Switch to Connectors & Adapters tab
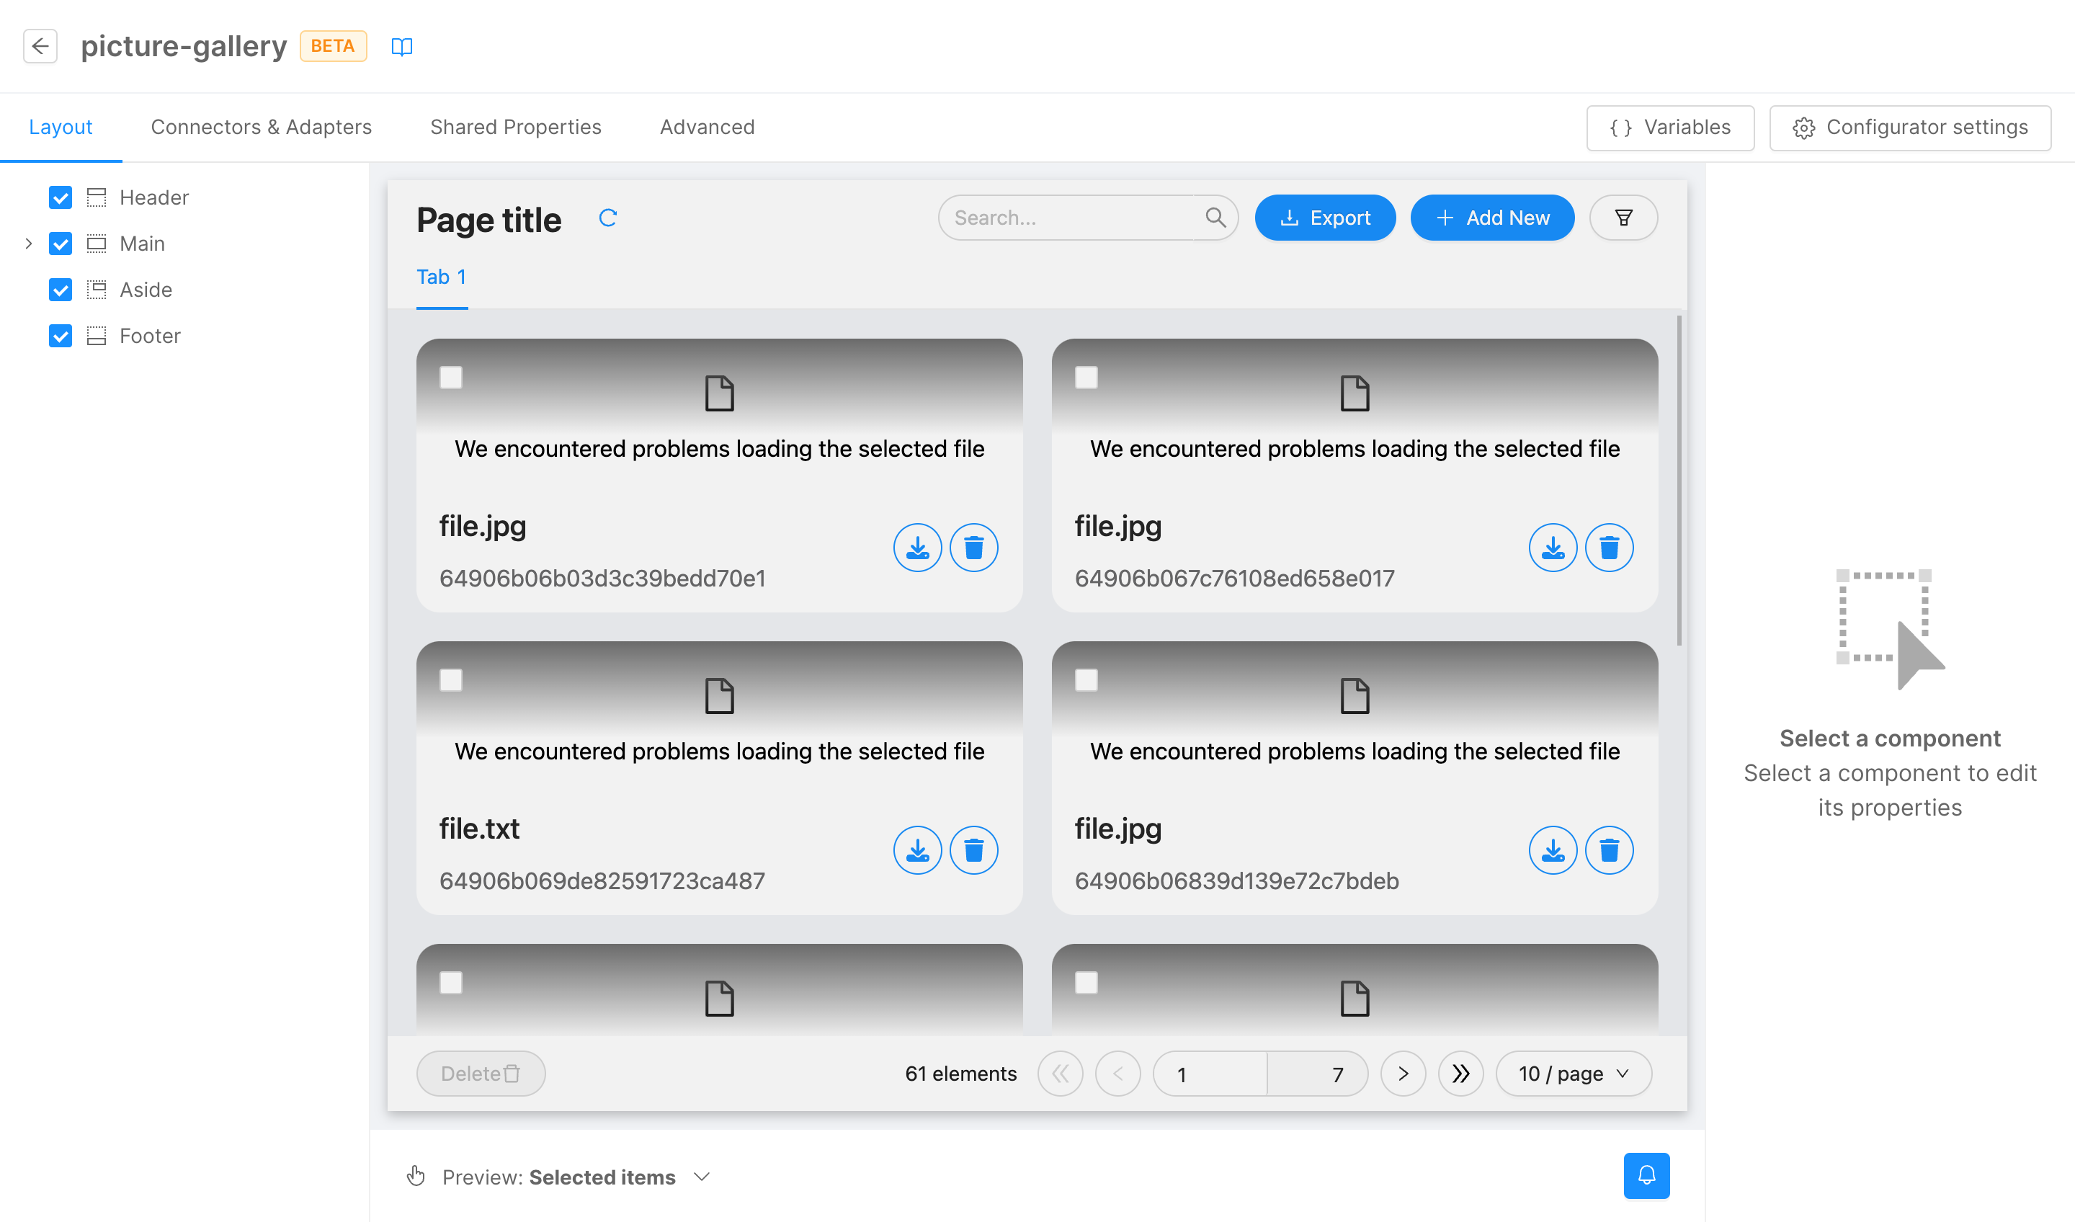The height and width of the screenshot is (1222, 2075). click(x=261, y=128)
